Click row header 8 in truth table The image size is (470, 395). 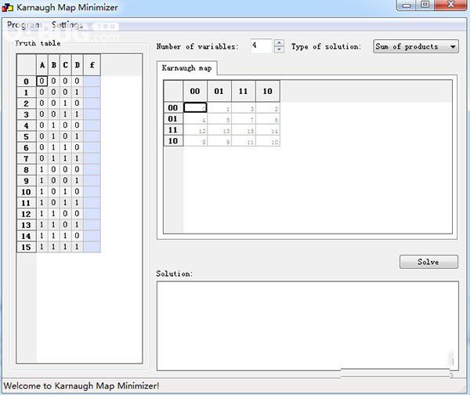pyautogui.click(x=27, y=170)
